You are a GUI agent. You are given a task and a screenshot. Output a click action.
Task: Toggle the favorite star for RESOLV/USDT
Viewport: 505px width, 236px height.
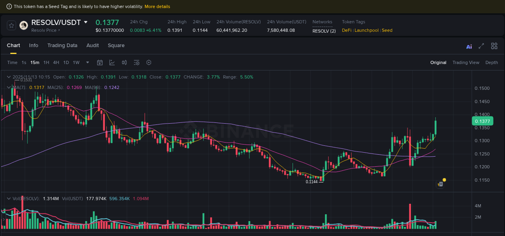click(11, 25)
